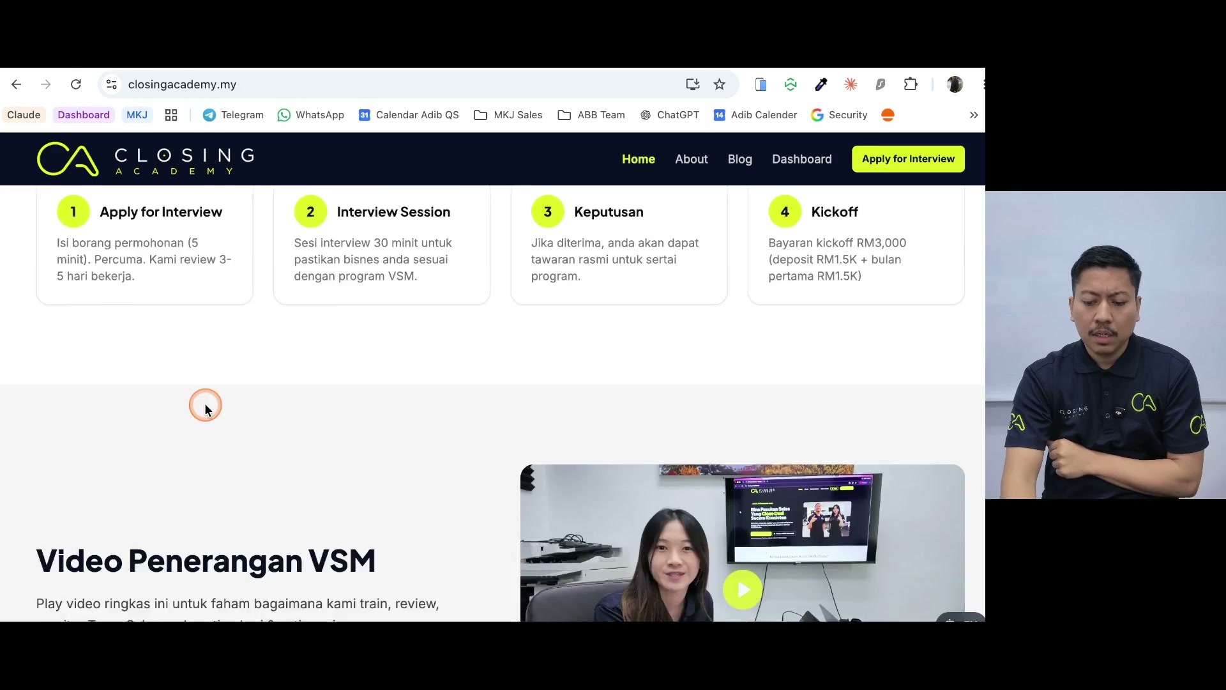Screen dimensions: 1226x690
Task: Open the Dashboard bookmark
Action: [84, 115]
